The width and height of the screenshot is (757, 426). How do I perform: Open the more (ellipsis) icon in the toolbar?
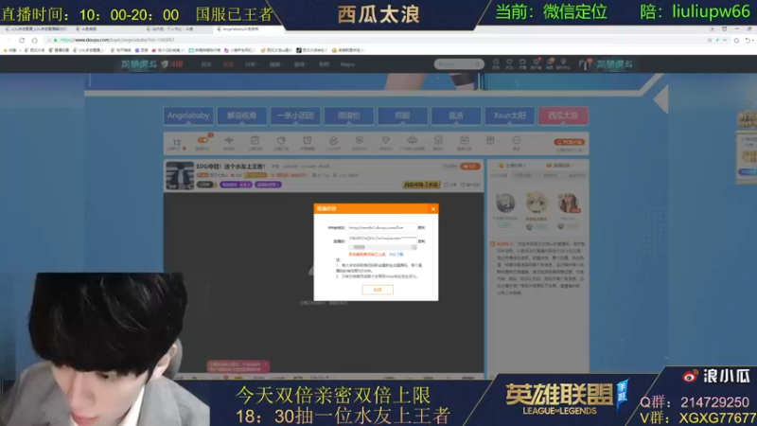[x=516, y=140]
